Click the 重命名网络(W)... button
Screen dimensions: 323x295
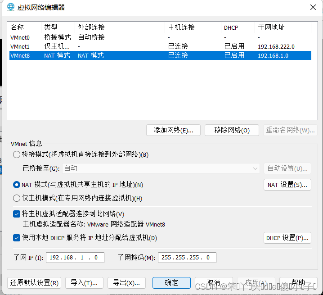pos(290,130)
